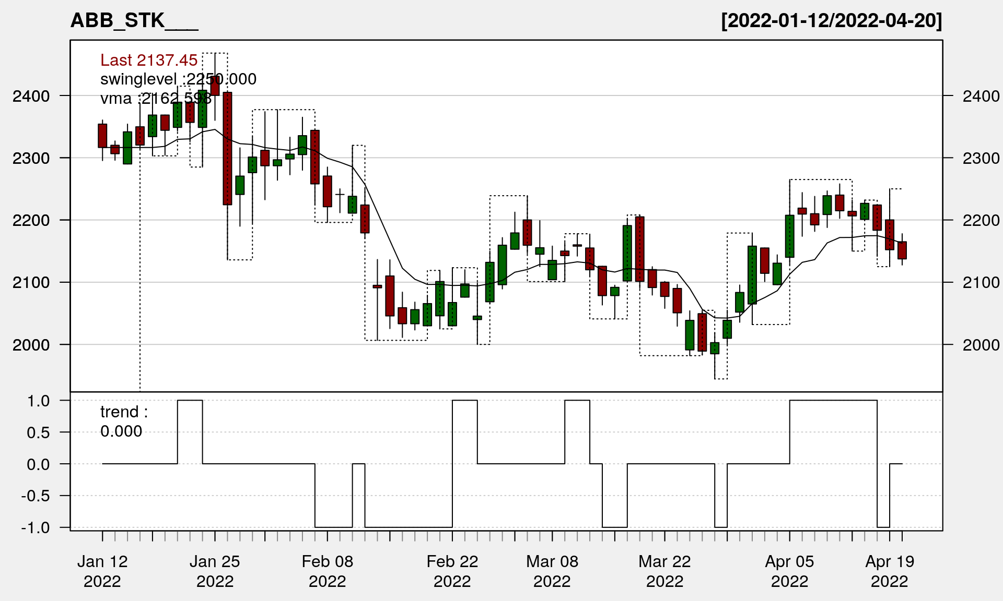This screenshot has height=601, width=1003.
Task: Click the Last 2137.45 price label
Action: [x=149, y=60]
